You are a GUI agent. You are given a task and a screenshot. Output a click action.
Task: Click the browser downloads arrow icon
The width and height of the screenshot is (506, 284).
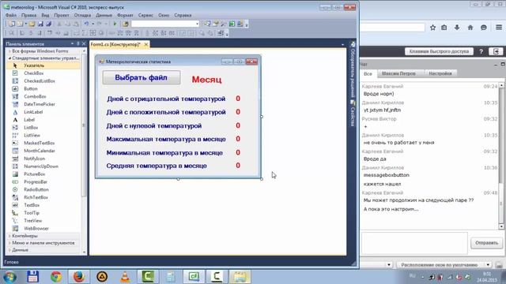457,28
